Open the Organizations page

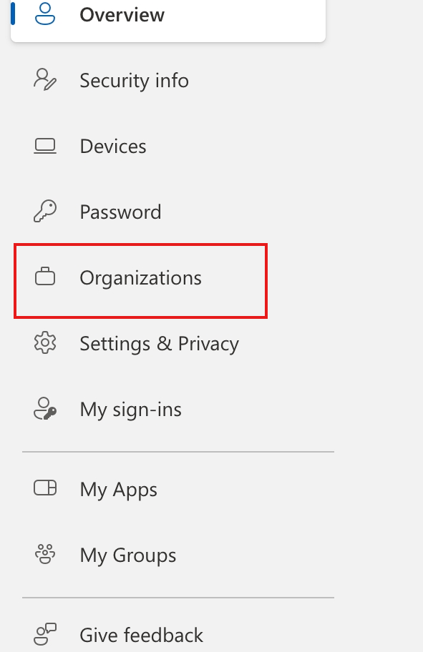(140, 279)
